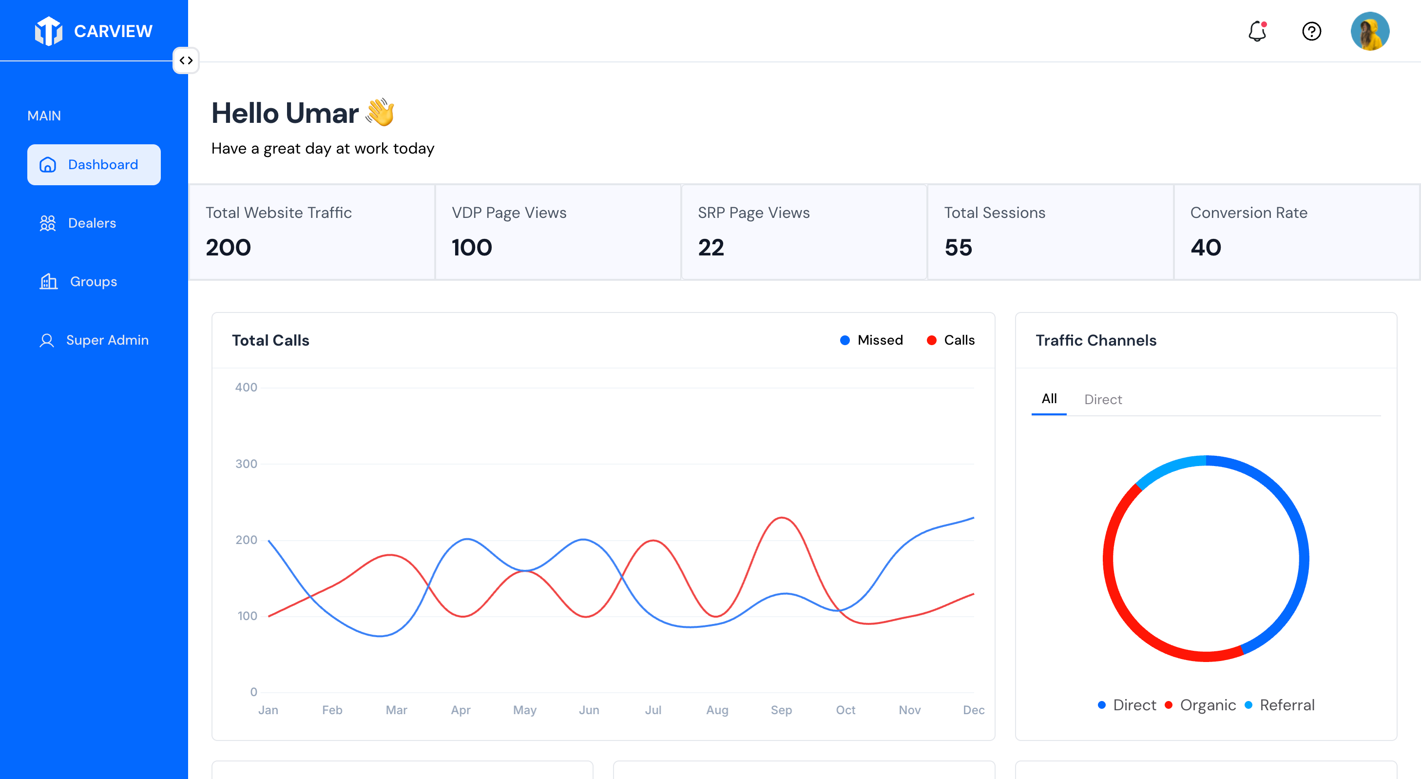Open notifications via the bell icon
This screenshot has width=1421, height=779.
pos(1257,32)
